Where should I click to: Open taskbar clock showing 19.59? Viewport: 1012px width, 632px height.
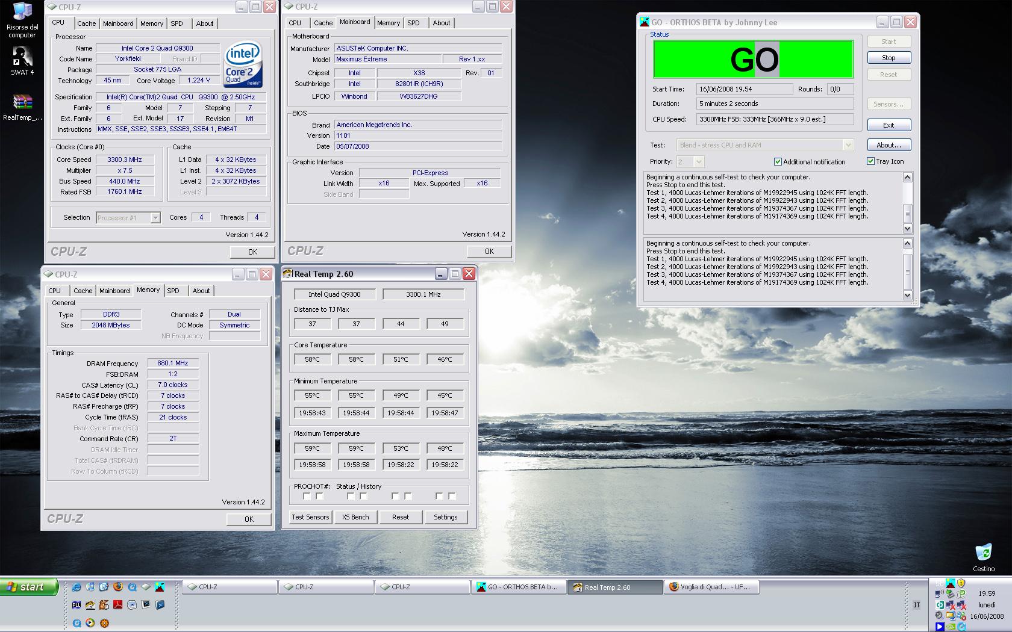tap(986, 593)
